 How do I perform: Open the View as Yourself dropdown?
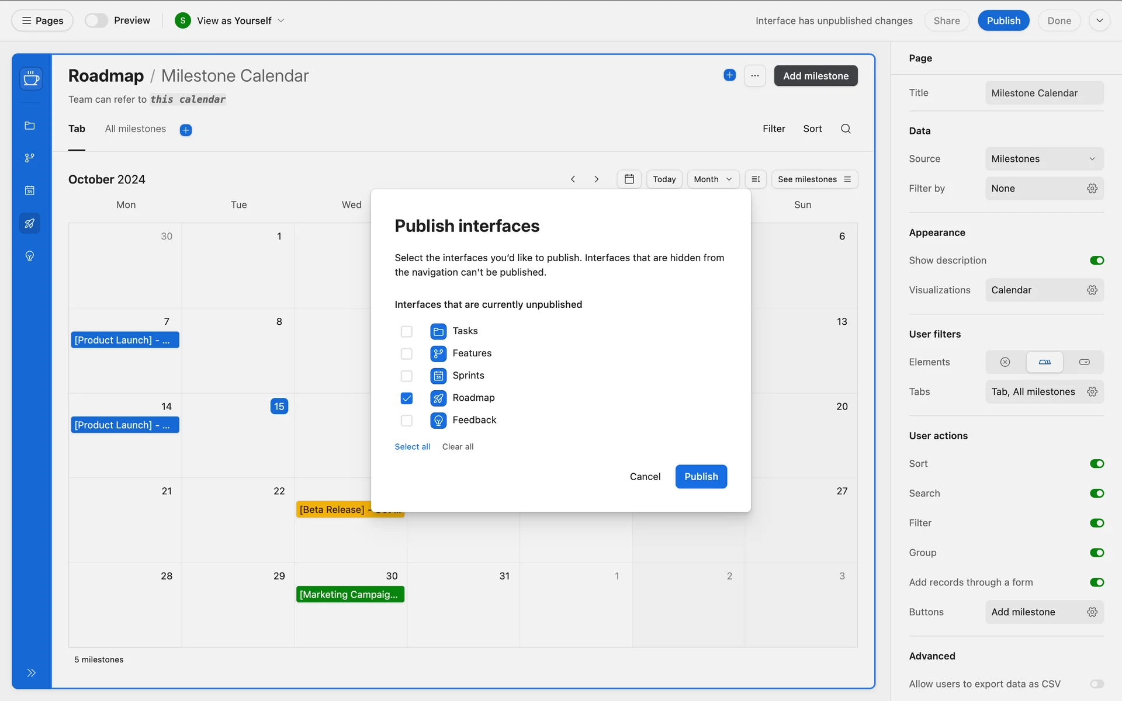(x=234, y=20)
